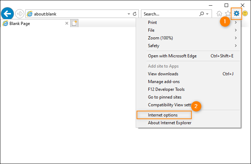Select View downloads menu item
The image size is (251, 164).
coord(188,74)
